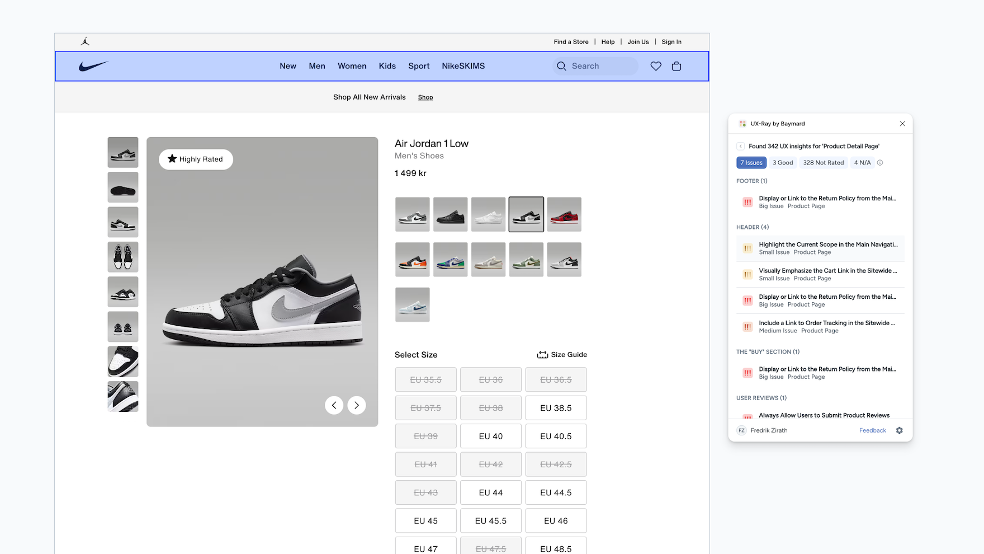Screen dimensions: 984x554
Task: Click Visually Emphasize Cart Link severity icon
Action: tap(748, 274)
